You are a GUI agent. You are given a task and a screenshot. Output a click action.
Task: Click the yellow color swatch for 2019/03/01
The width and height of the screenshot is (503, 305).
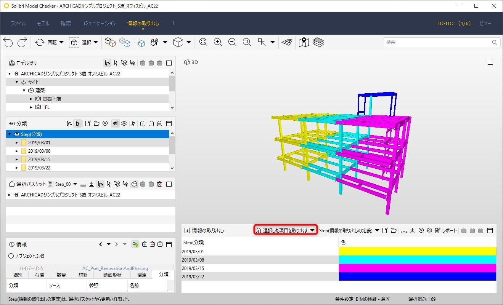pos(418,251)
